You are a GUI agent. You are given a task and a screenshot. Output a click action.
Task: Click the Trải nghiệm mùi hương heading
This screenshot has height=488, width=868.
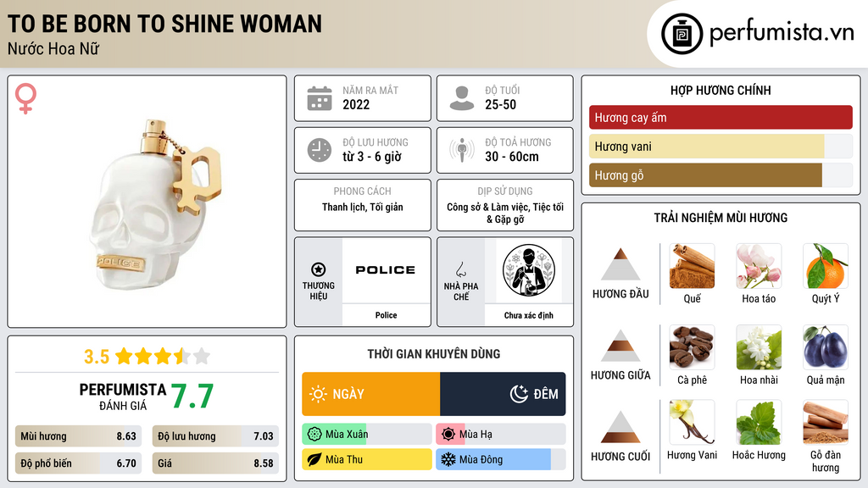(x=721, y=218)
